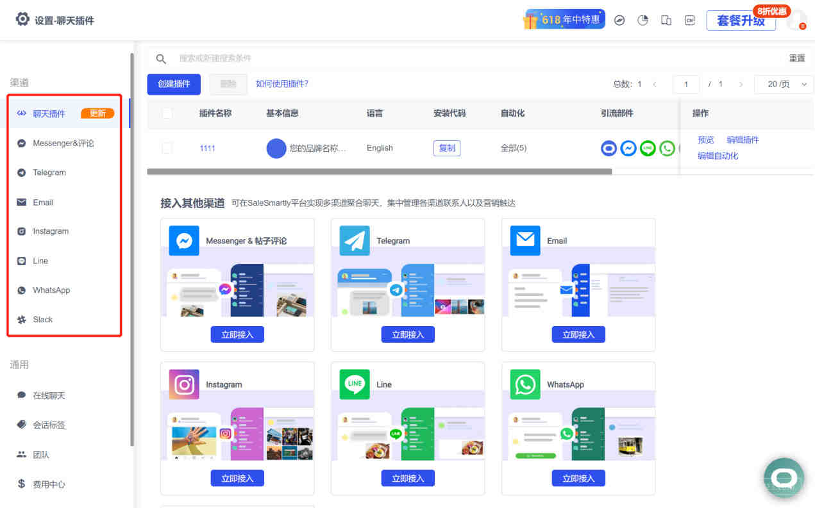Open Slack in the left sidebar
This screenshot has height=508, width=815.
click(43, 319)
